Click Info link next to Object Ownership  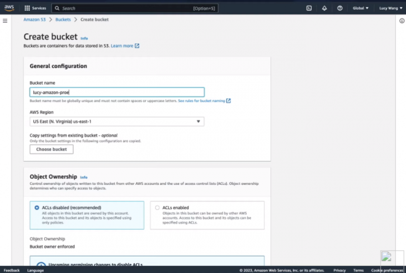click(x=84, y=177)
